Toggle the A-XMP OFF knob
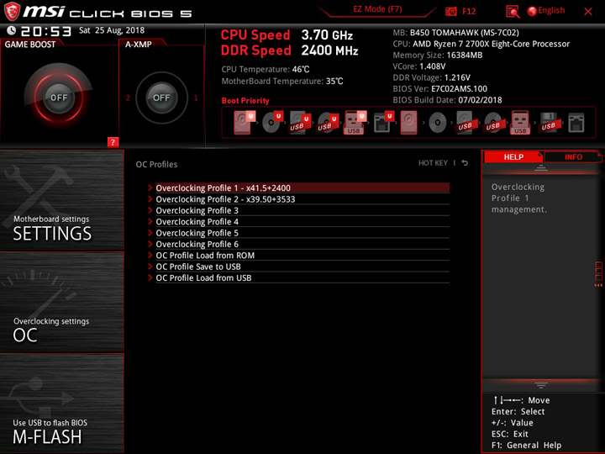This screenshot has width=605, height=454. [161, 98]
